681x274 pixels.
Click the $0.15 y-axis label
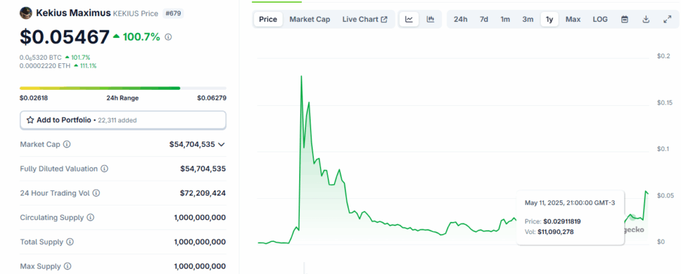pyautogui.click(x=666, y=102)
